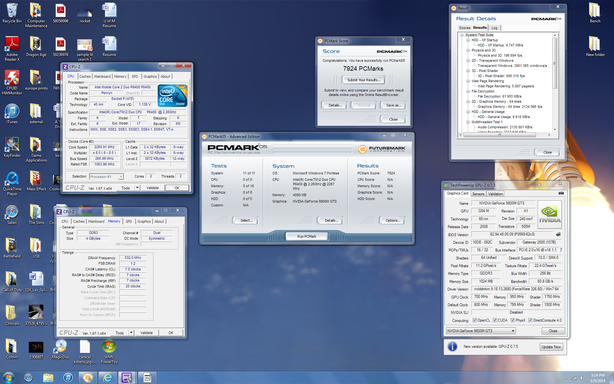Open QuickTime Player desktop icon
This screenshot has height=384, width=614.
click(x=12, y=183)
